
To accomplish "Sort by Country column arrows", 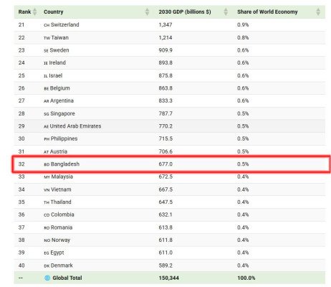I will (x=148, y=11).
